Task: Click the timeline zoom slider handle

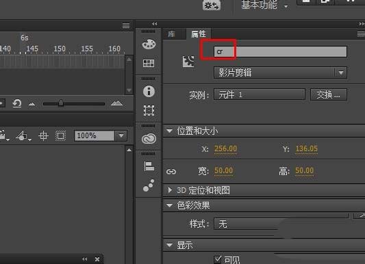Action: click(x=61, y=103)
